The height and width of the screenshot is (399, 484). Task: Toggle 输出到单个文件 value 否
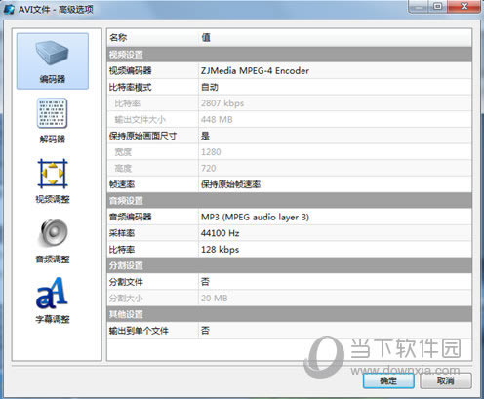click(x=205, y=331)
